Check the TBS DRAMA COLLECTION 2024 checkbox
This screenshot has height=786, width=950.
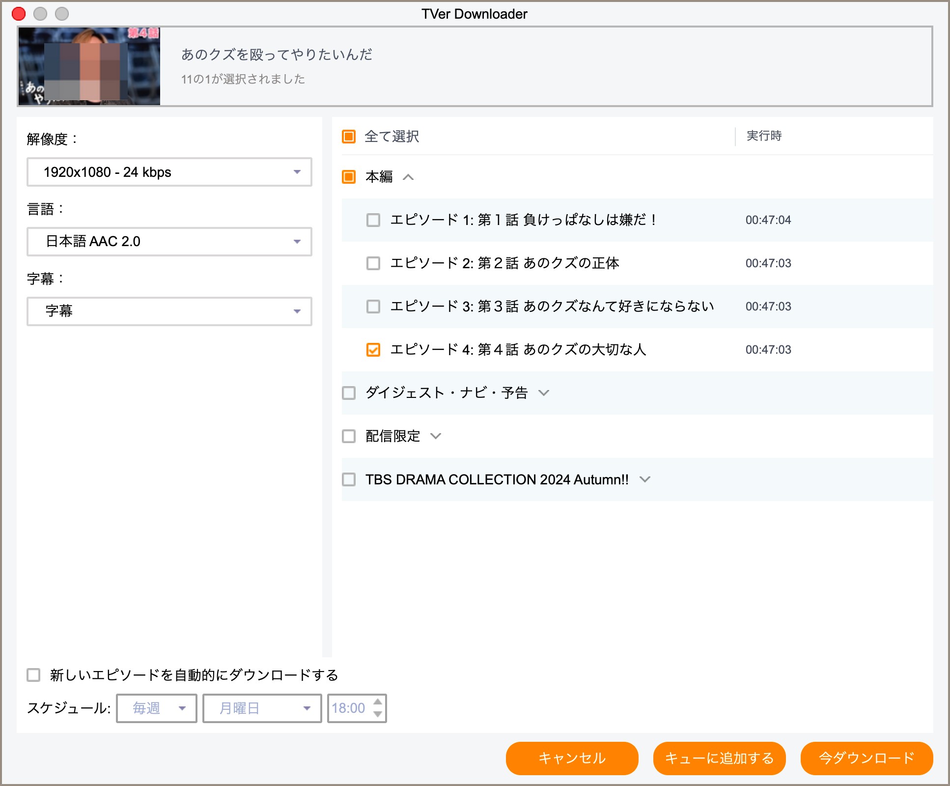(x=349, y=479)
